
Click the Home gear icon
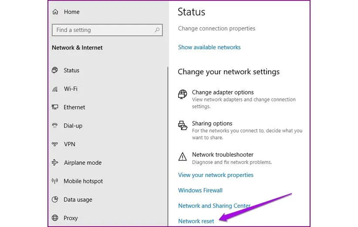tap(55, 12)
